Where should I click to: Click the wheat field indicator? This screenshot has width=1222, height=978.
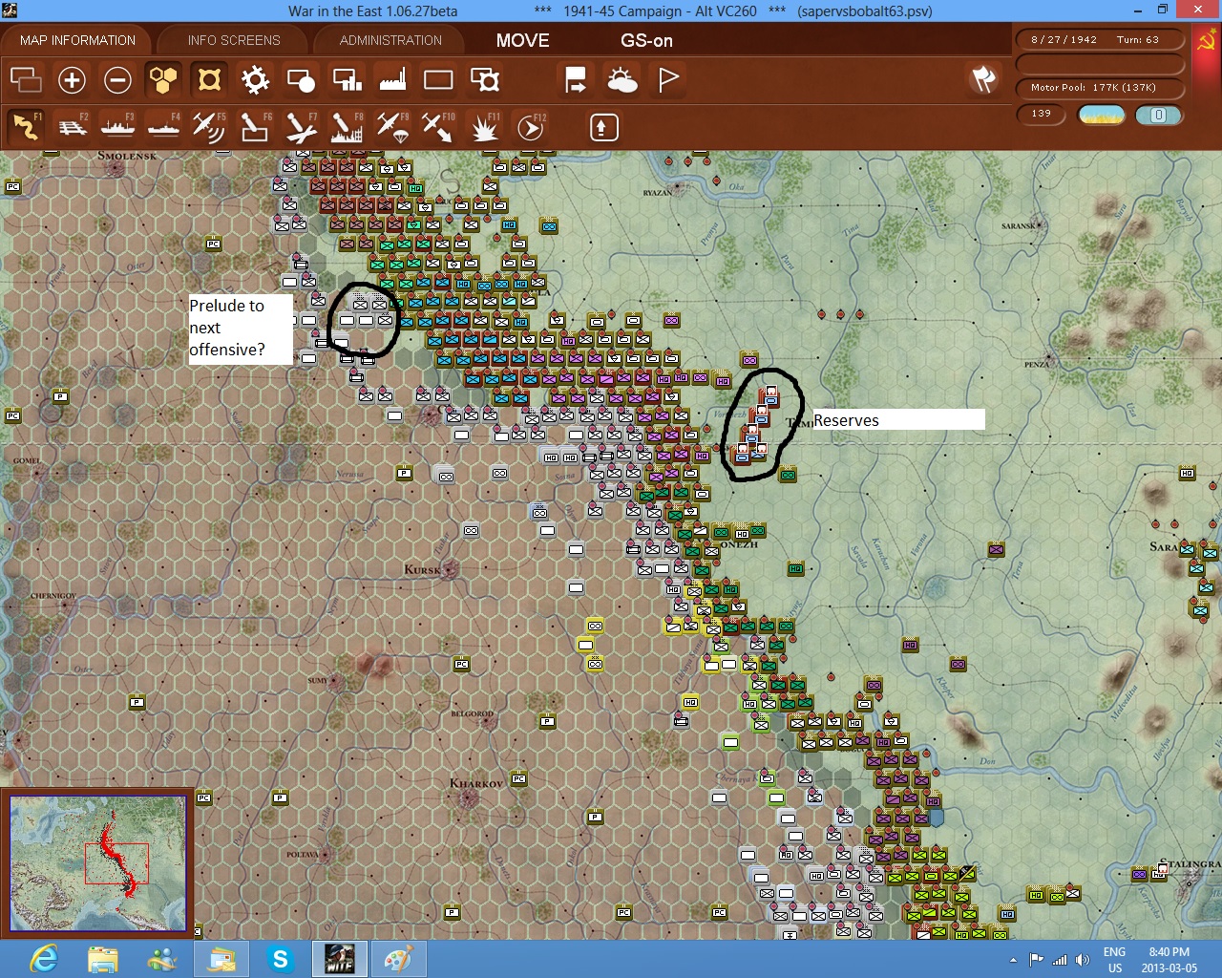click(x=1101, y=115)
